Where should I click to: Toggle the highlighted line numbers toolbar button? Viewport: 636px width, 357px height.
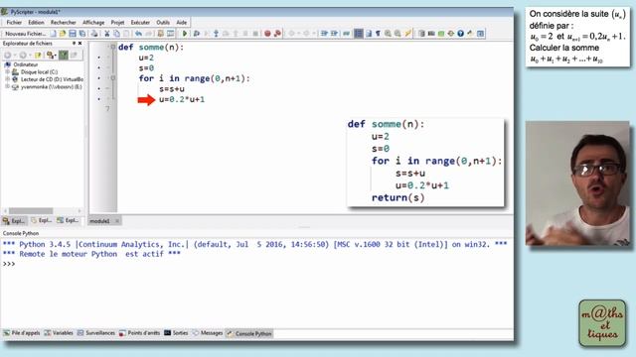pos(359,34)
